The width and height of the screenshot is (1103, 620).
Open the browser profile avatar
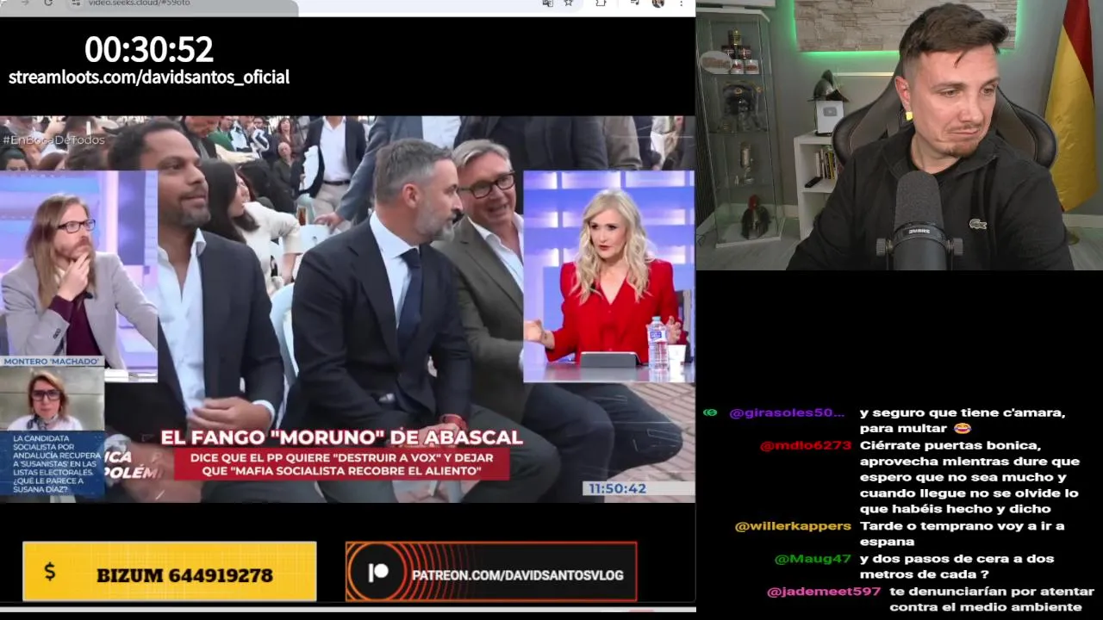[x=658, y=3]
